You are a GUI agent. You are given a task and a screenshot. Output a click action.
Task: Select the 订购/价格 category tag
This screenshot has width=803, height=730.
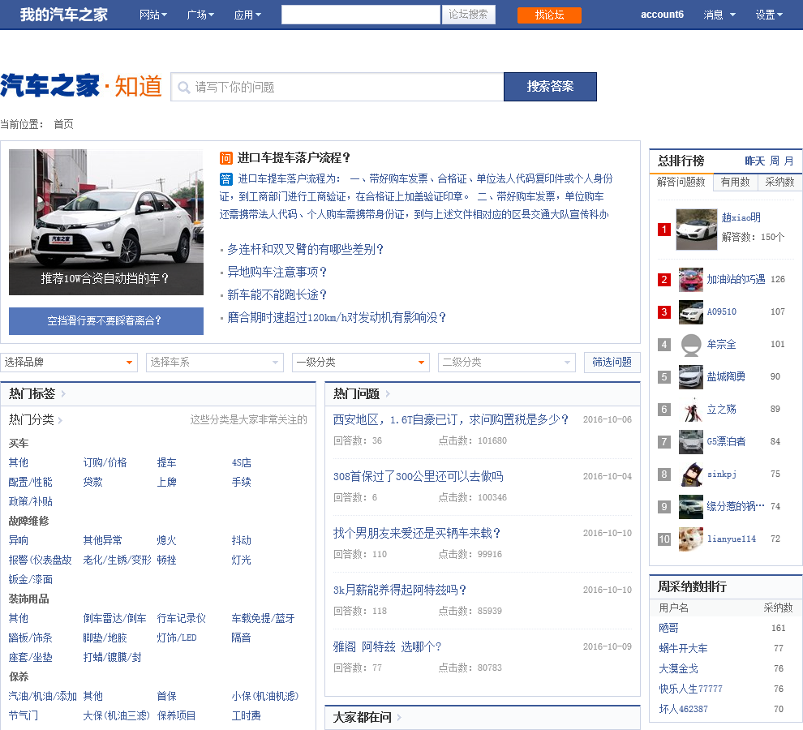click(105, 462)
